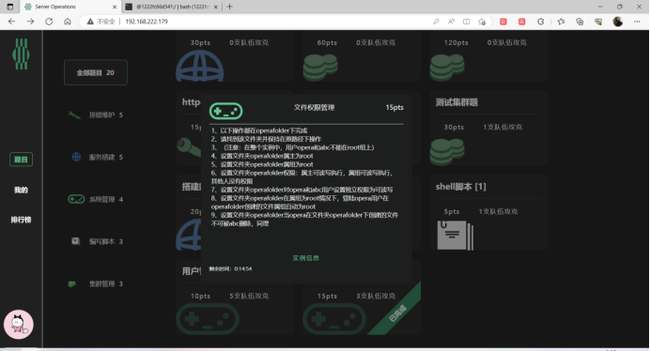
Task: Open the 我的 sidebar page
Action: [x=21, y=190]
